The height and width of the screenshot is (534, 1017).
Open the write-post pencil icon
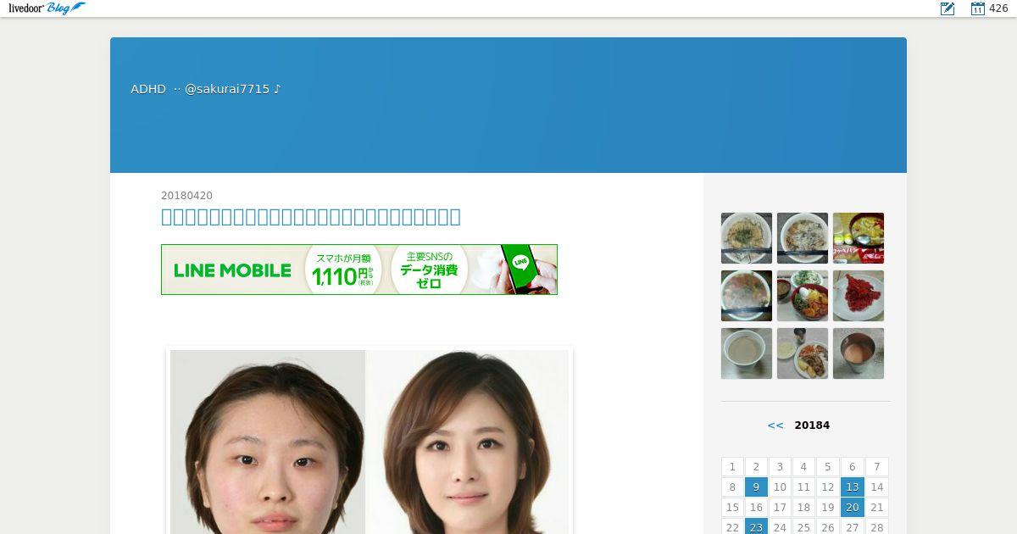click(x=948, y=8)
